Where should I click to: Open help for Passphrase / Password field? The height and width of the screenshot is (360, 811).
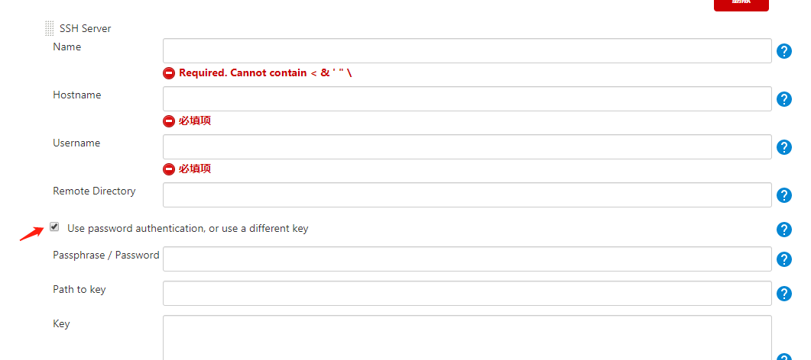pyautogui.click(x=783, y=259)
